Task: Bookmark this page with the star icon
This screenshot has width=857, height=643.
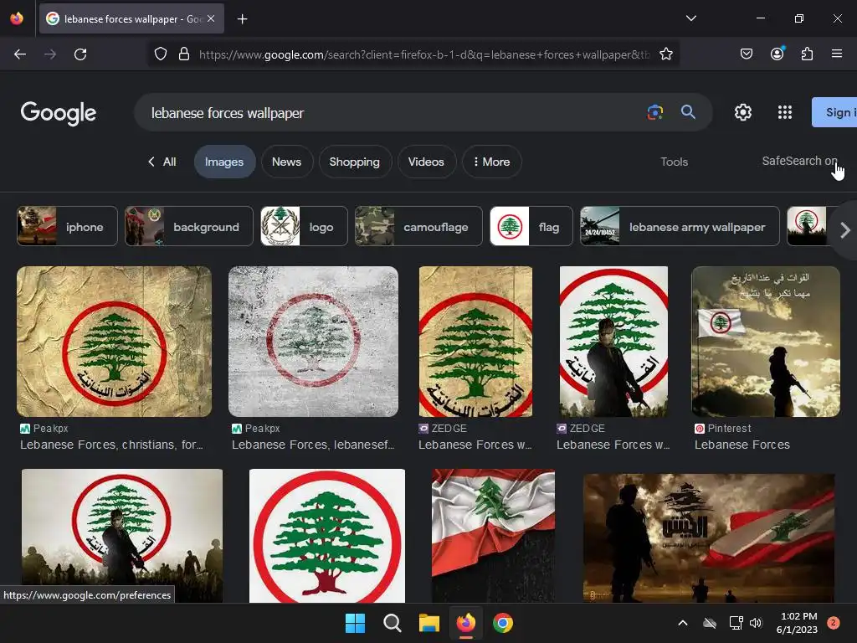Action: point(665,54)
